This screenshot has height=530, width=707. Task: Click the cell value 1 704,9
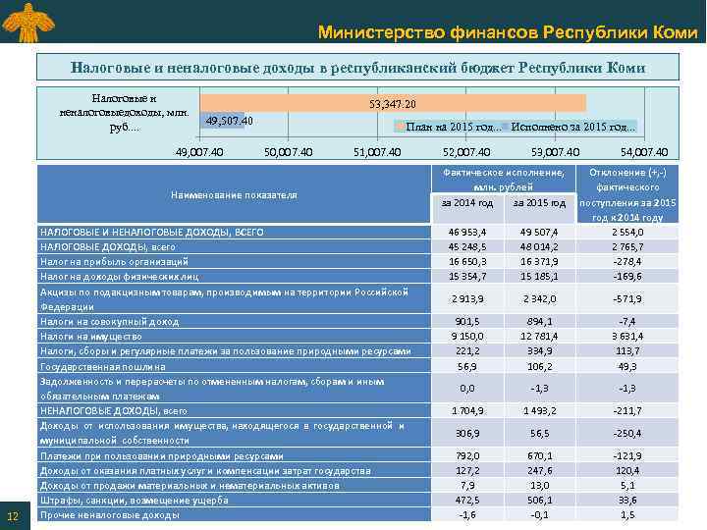point(467,410)
